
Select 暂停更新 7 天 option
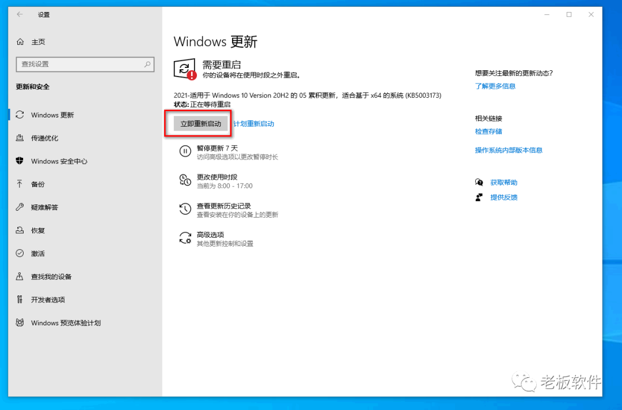pyautogui.click(x=229, y=152)
